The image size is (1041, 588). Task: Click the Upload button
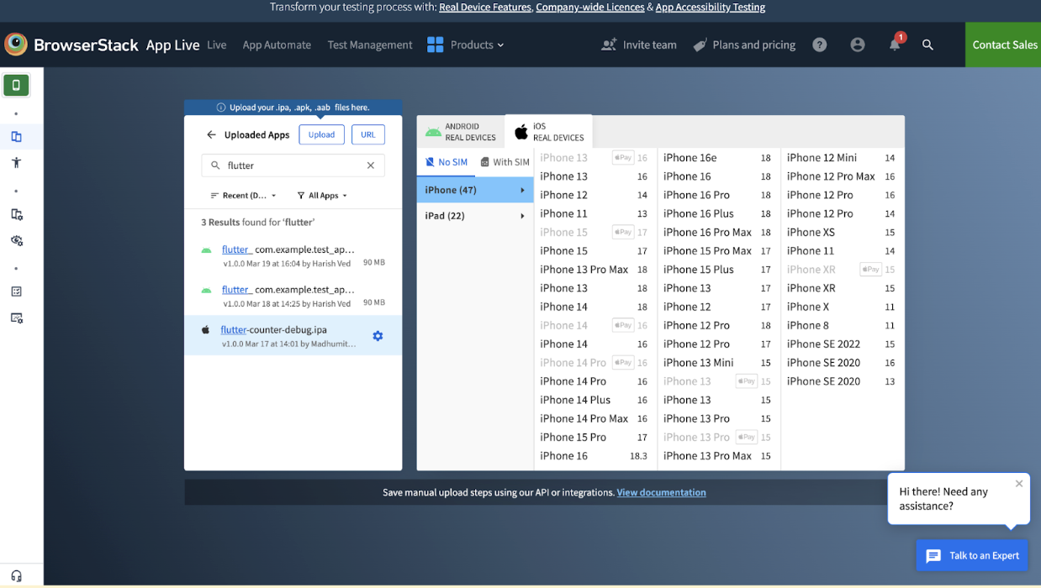[321, 134]
